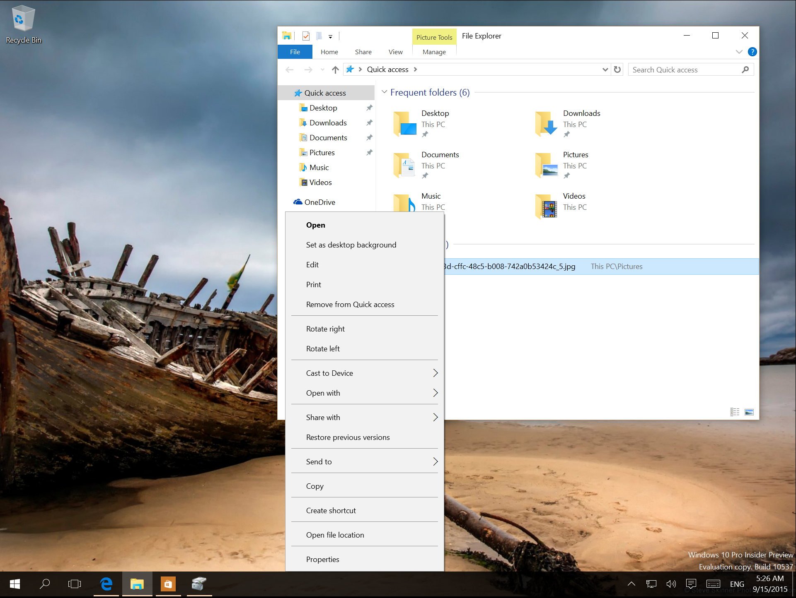This screenshot has height=598, width=796.
Task: Select Set as desktop background
Action: tap(351, 244)
